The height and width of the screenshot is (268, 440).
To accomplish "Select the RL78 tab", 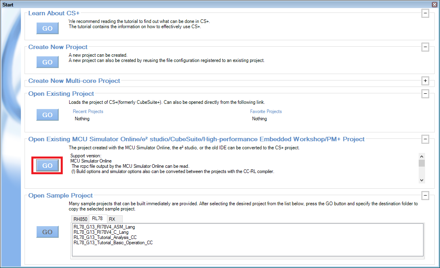I will [x=97, y=219].
